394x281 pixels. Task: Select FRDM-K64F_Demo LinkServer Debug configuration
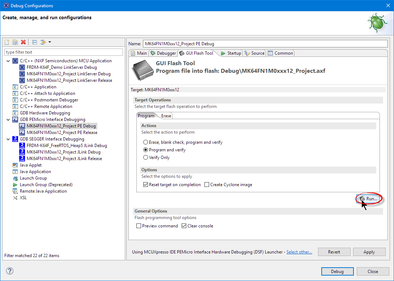click(62, 67)
